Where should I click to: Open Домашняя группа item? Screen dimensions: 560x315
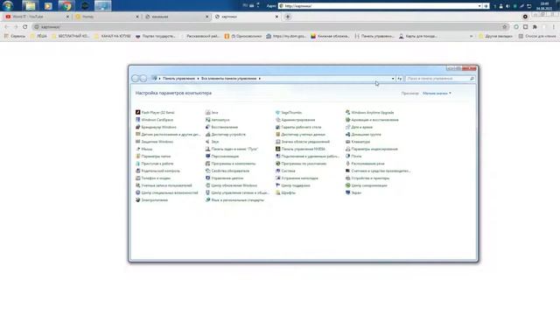[x=363, y=135]
